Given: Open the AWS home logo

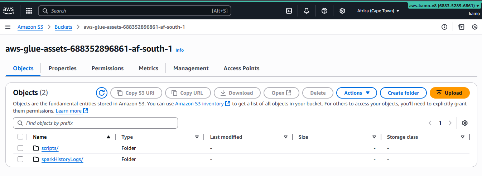Looking at the screenshot, I should click(x=9, y=11).
